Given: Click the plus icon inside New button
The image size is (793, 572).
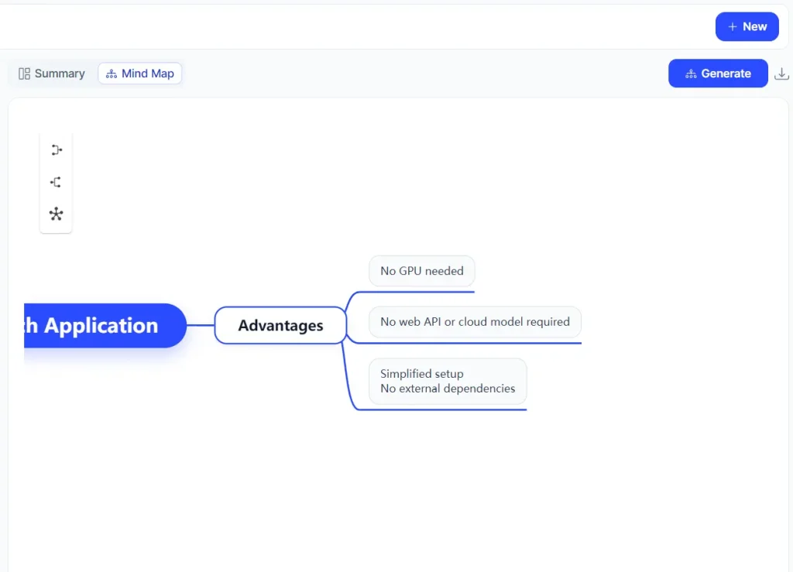Looking at the screenshot, I should pyautogui.click(x=733, y=26).
